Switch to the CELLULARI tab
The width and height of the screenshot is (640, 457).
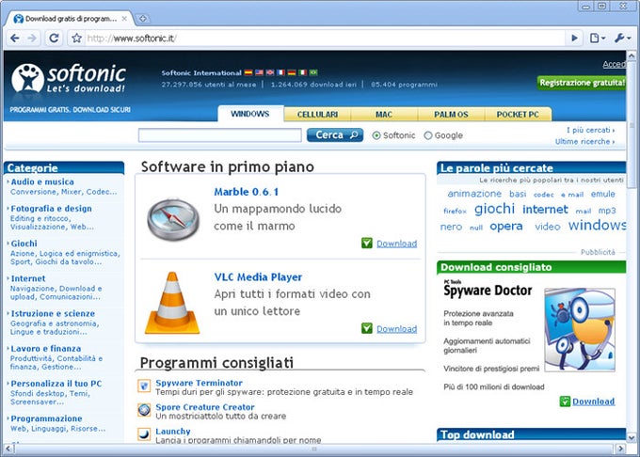pyautogui.click(x=317, y=114)
